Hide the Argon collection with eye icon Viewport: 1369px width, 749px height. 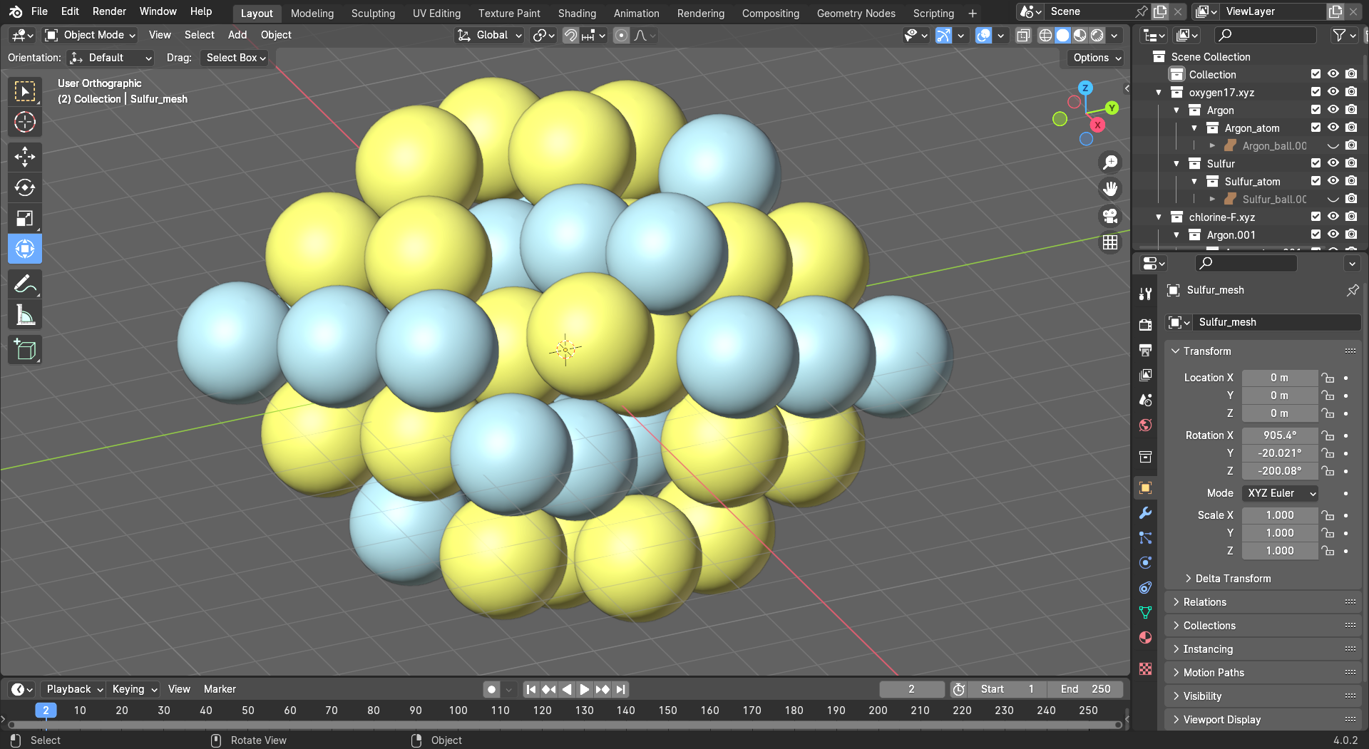[1333, 110]
